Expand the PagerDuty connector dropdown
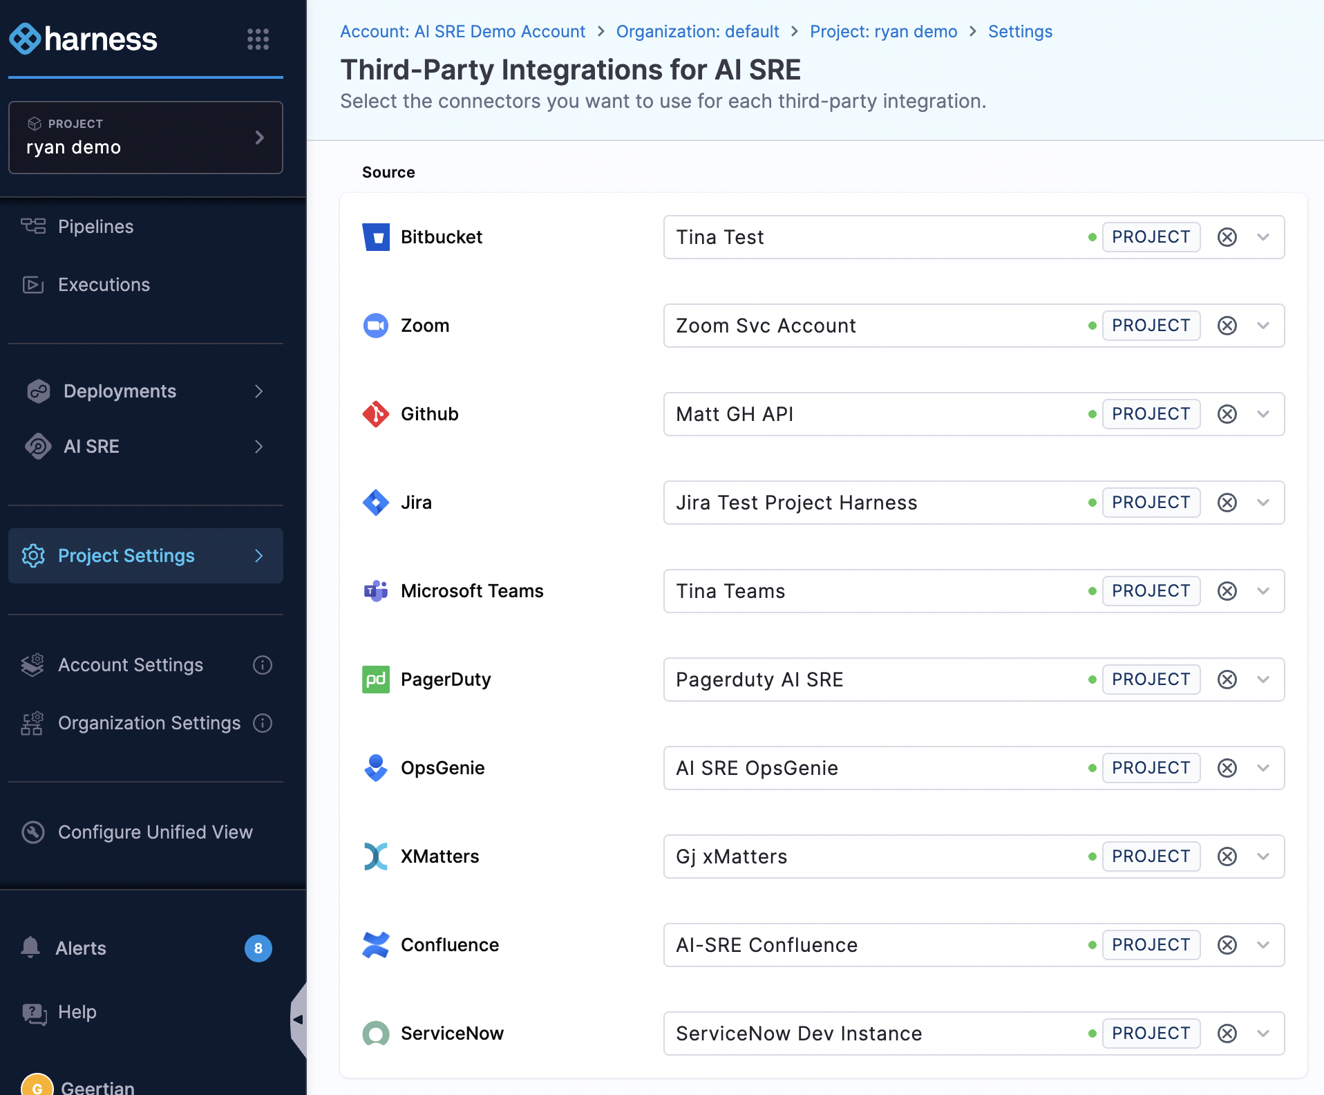This screenshot has width=1324, height=1095. [1263, 680]
